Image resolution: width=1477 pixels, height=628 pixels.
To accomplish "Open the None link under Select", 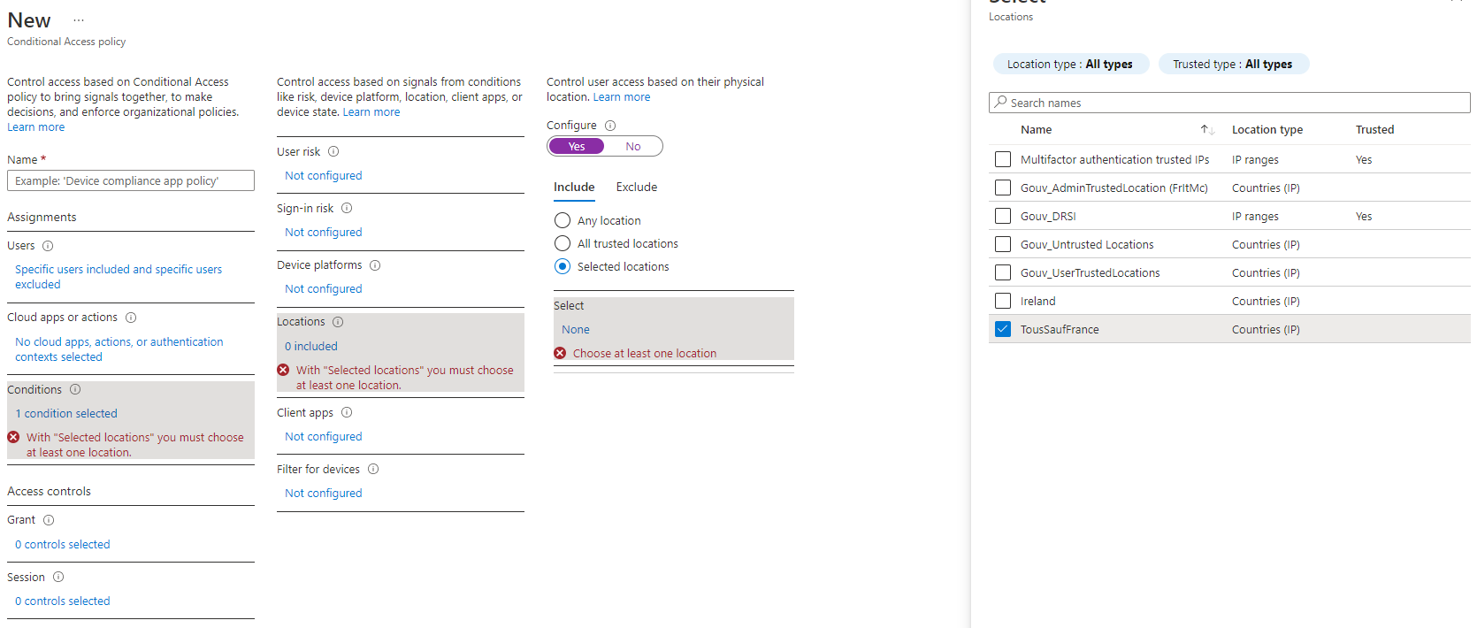I will click(x=576, y=329).
